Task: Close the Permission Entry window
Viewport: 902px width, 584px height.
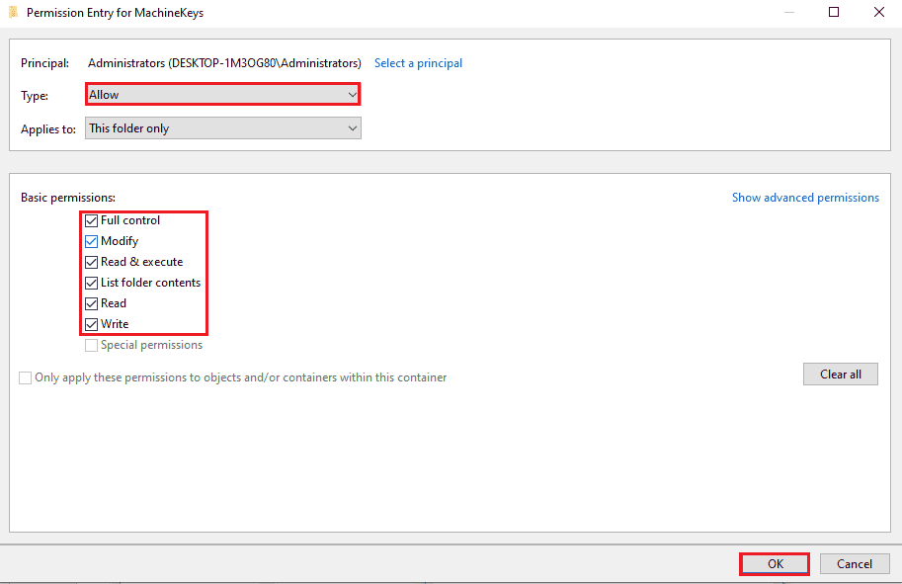Action: point(879,12)
